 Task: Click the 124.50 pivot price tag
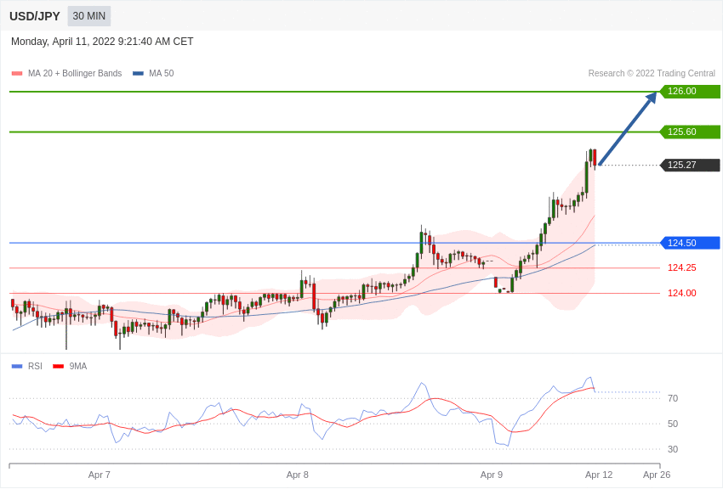coord(690,243)
